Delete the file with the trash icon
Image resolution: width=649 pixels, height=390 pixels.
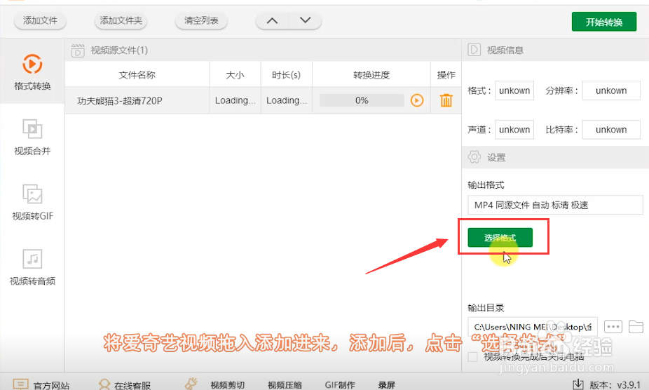coord(446,100)
